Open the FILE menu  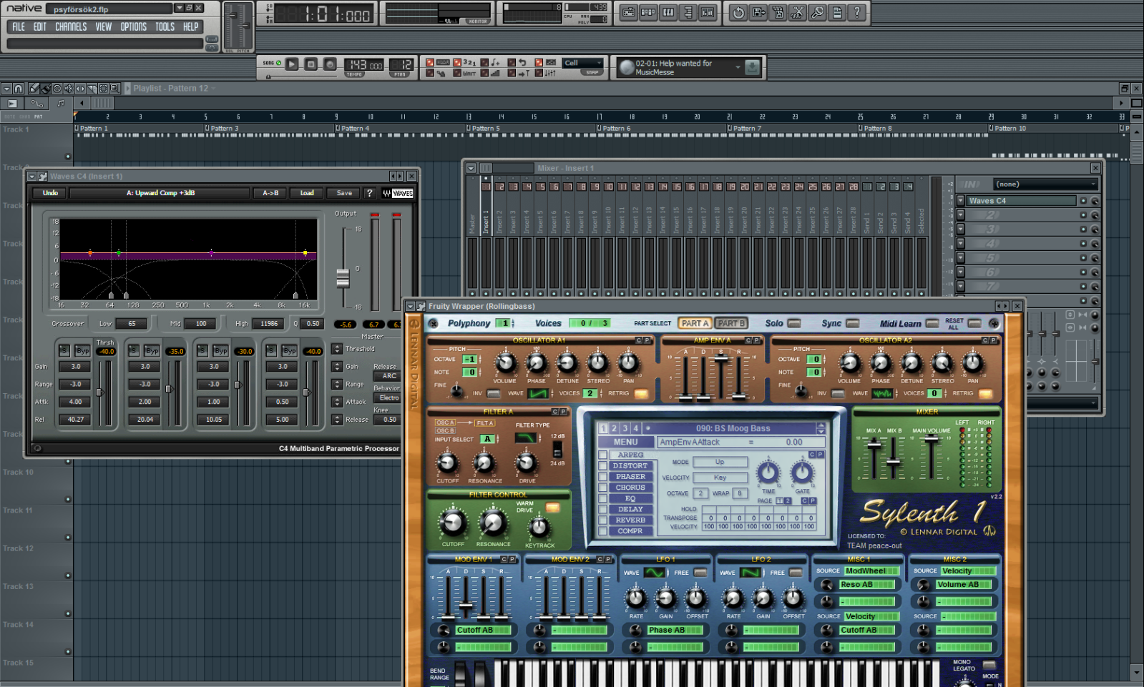coord(19,27)
